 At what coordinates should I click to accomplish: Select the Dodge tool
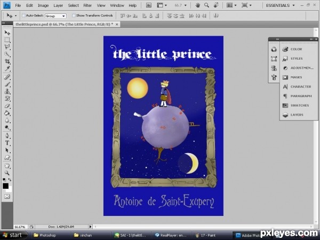[7, 127]
